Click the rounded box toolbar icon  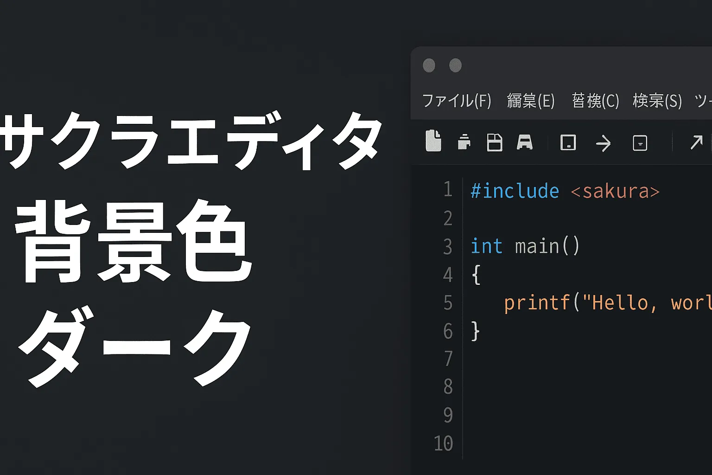(x=640, y=143)
